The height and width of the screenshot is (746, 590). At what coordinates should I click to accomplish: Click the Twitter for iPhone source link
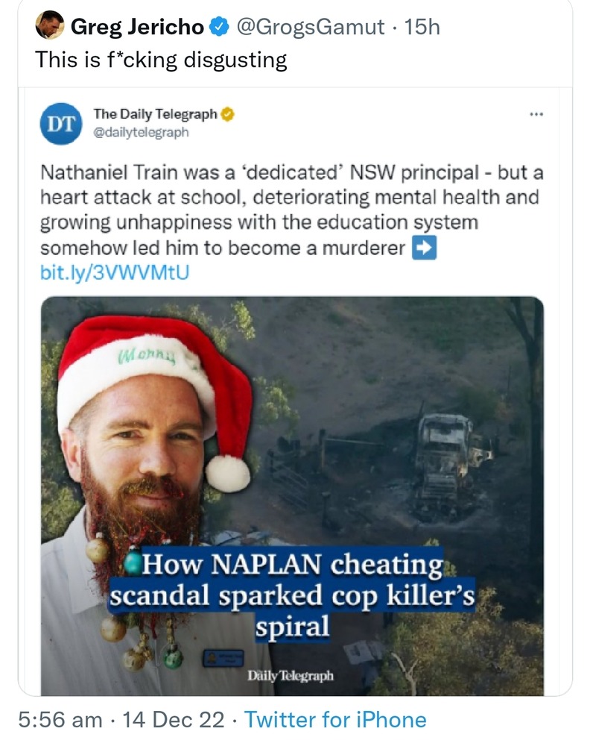coord(335,720)
